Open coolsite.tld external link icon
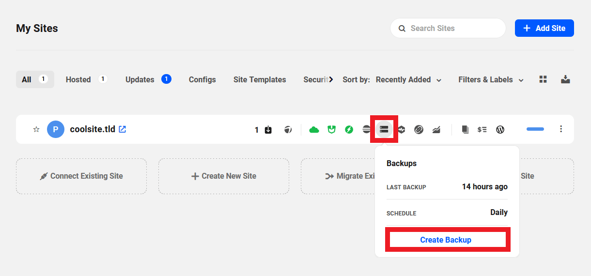The width and height of the screenshot is (591, 276). 123,129
